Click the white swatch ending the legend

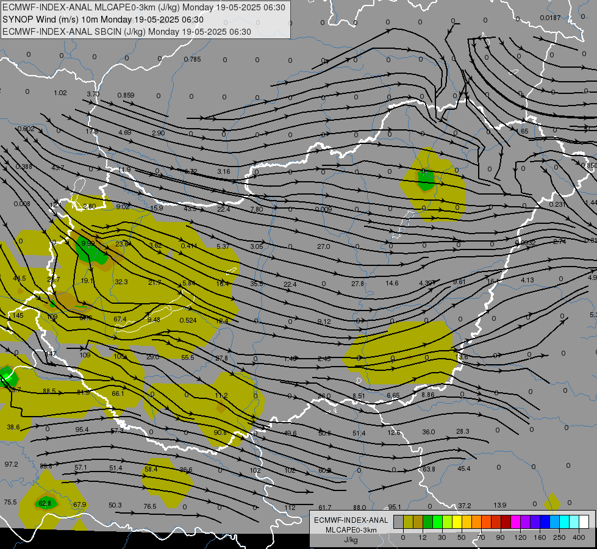click(584, 522)
